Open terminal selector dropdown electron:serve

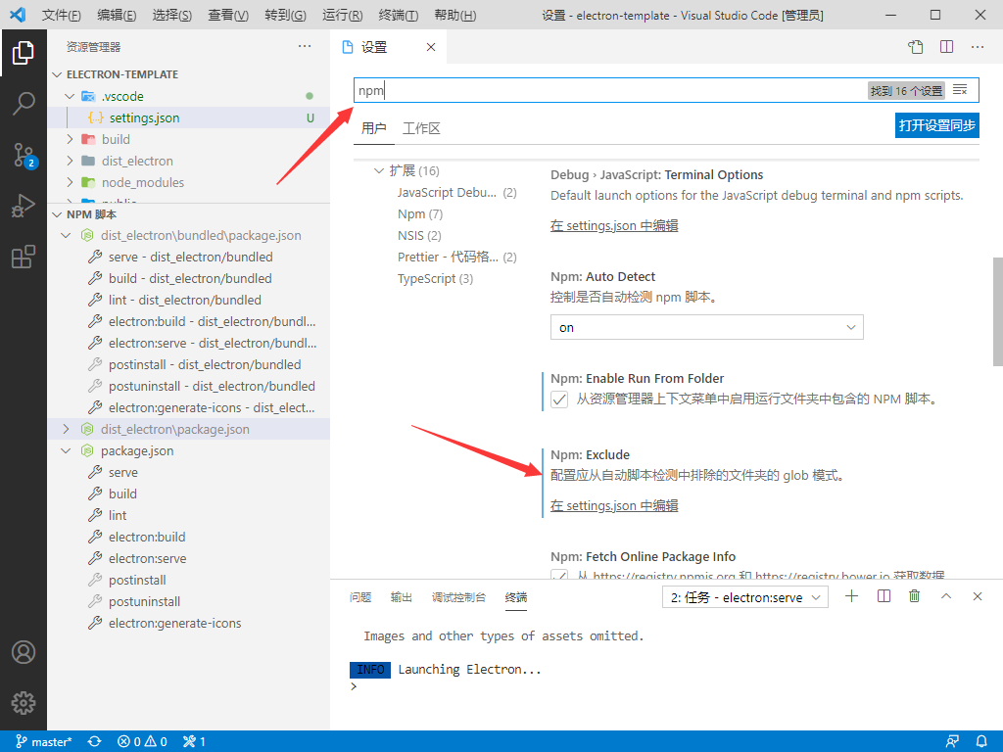click(745, 597)
